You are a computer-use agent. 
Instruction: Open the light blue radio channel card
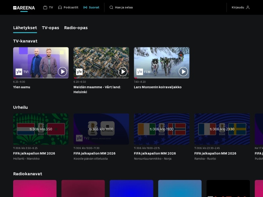pos(180,188)
